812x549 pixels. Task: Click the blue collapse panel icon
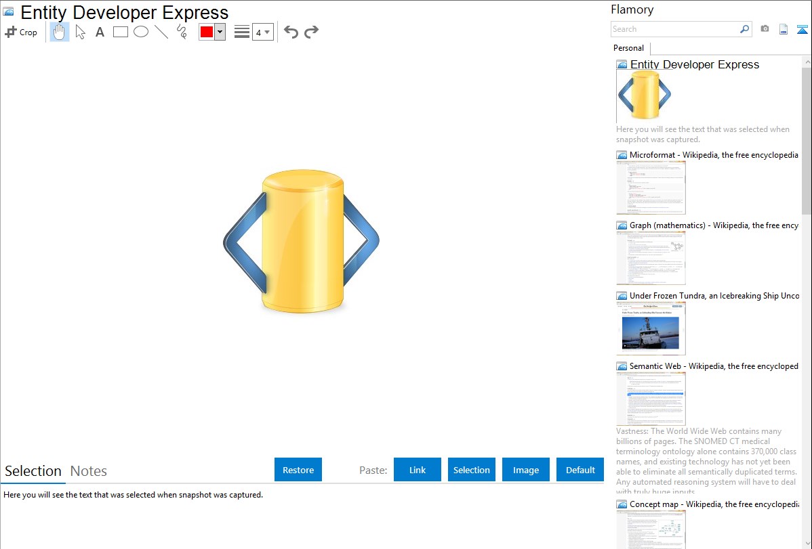coord(802,29)
